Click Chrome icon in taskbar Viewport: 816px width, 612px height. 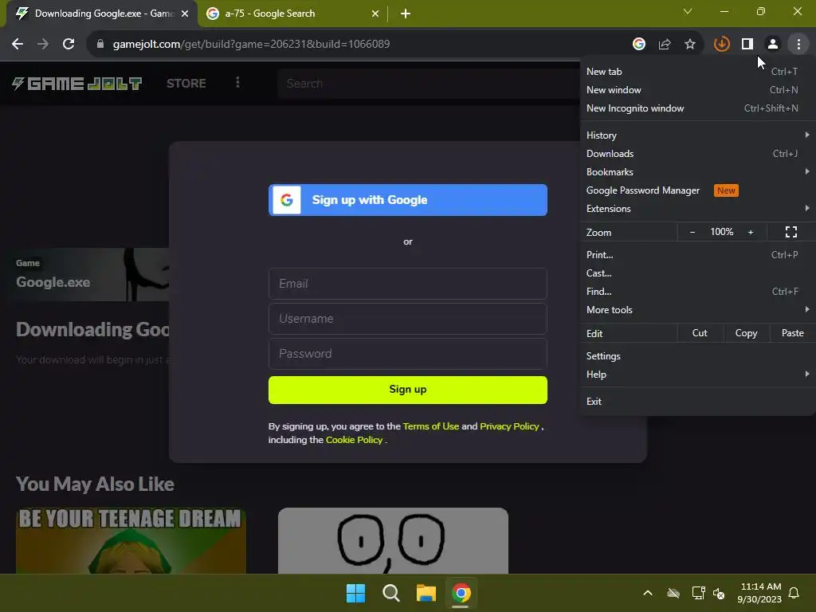(x=461, y=593)
